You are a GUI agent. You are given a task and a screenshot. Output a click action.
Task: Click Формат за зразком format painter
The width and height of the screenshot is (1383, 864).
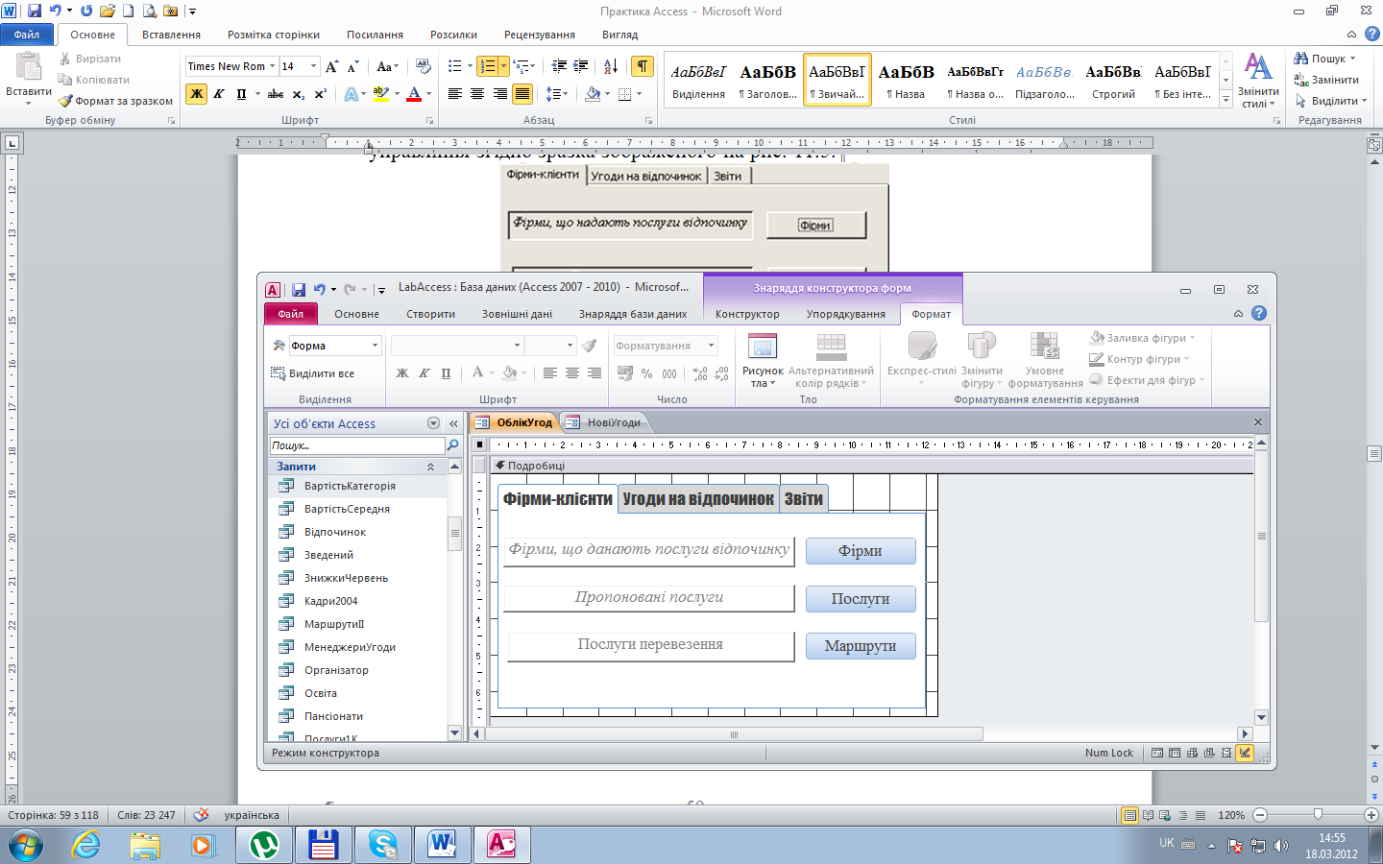(x=115, y=101)
